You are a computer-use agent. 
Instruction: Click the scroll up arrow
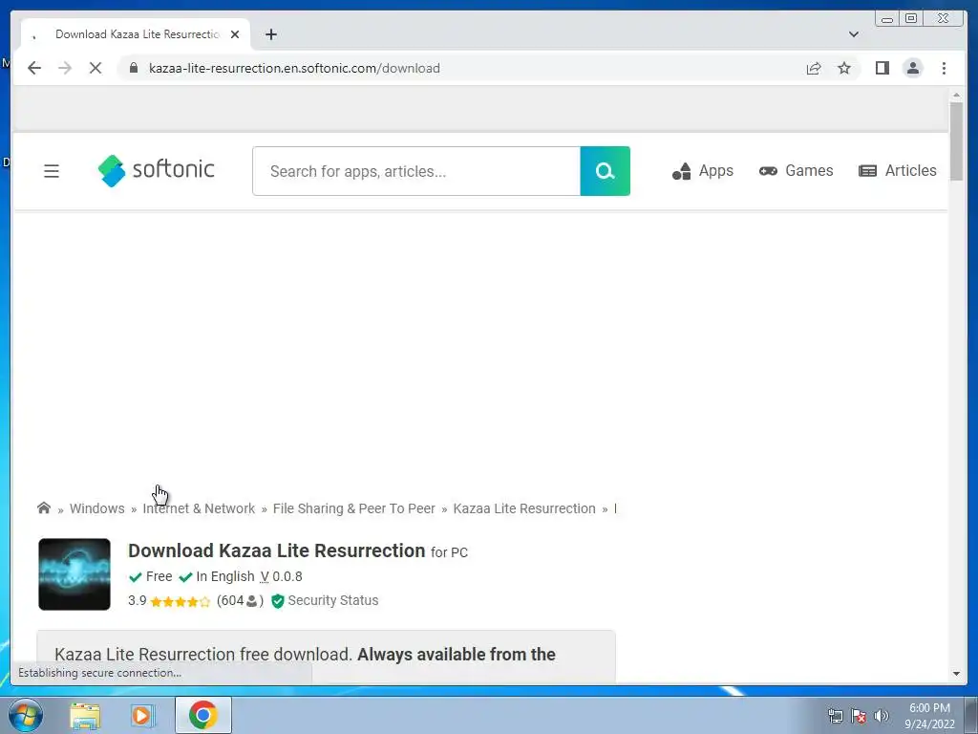pyautogui.click(x=956, y=95)
